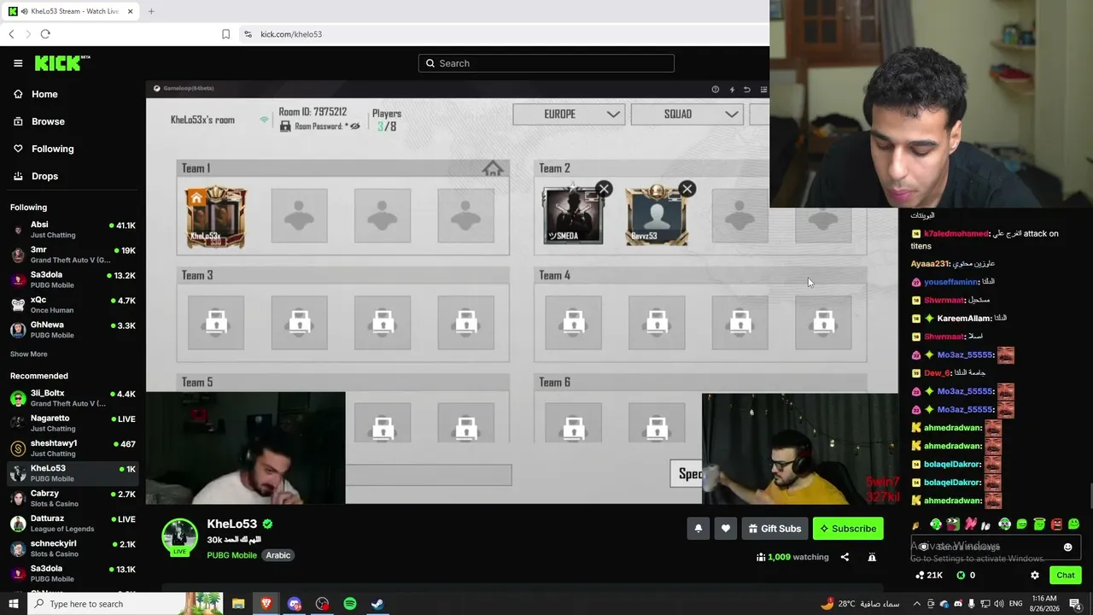Select the SMEDA player avatar
Screen dimensions: 1093x615
click(x=573, y=216)
